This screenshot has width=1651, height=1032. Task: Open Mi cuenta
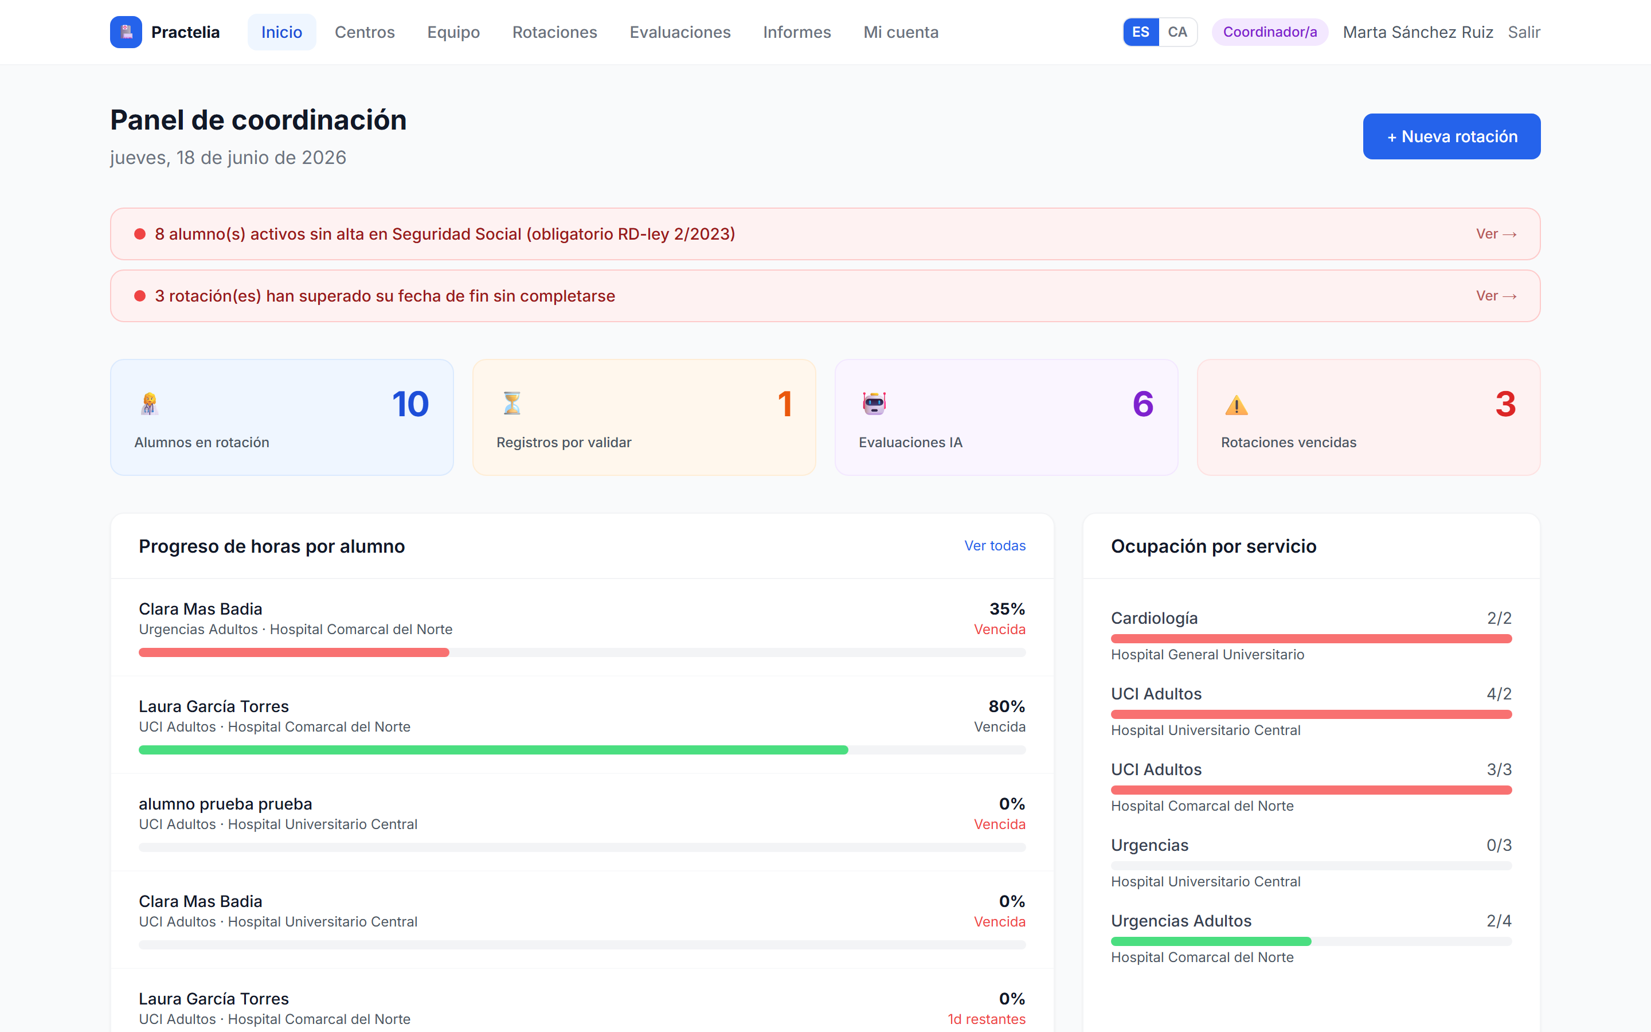901,32
